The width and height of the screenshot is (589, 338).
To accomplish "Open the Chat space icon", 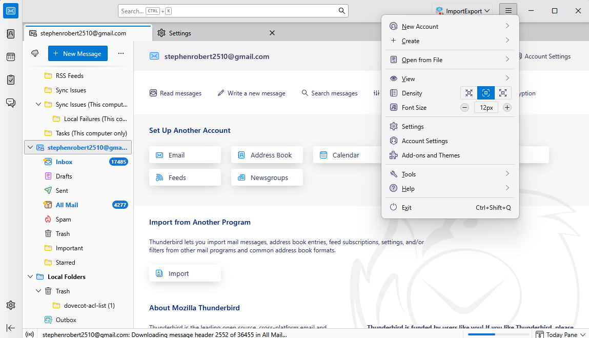I will pos(10,103).
